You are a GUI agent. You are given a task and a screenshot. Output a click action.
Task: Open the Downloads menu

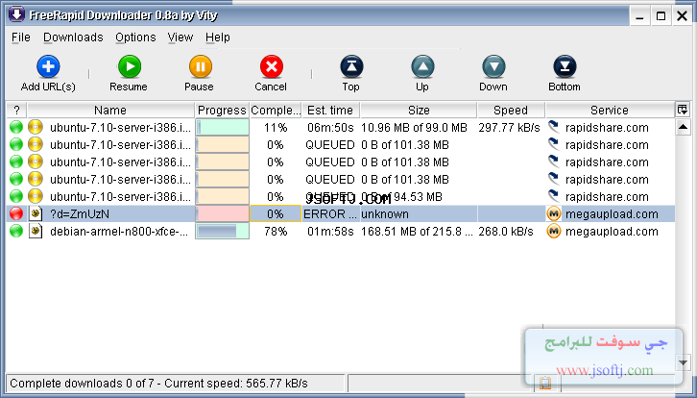click(x=73, y=37)
